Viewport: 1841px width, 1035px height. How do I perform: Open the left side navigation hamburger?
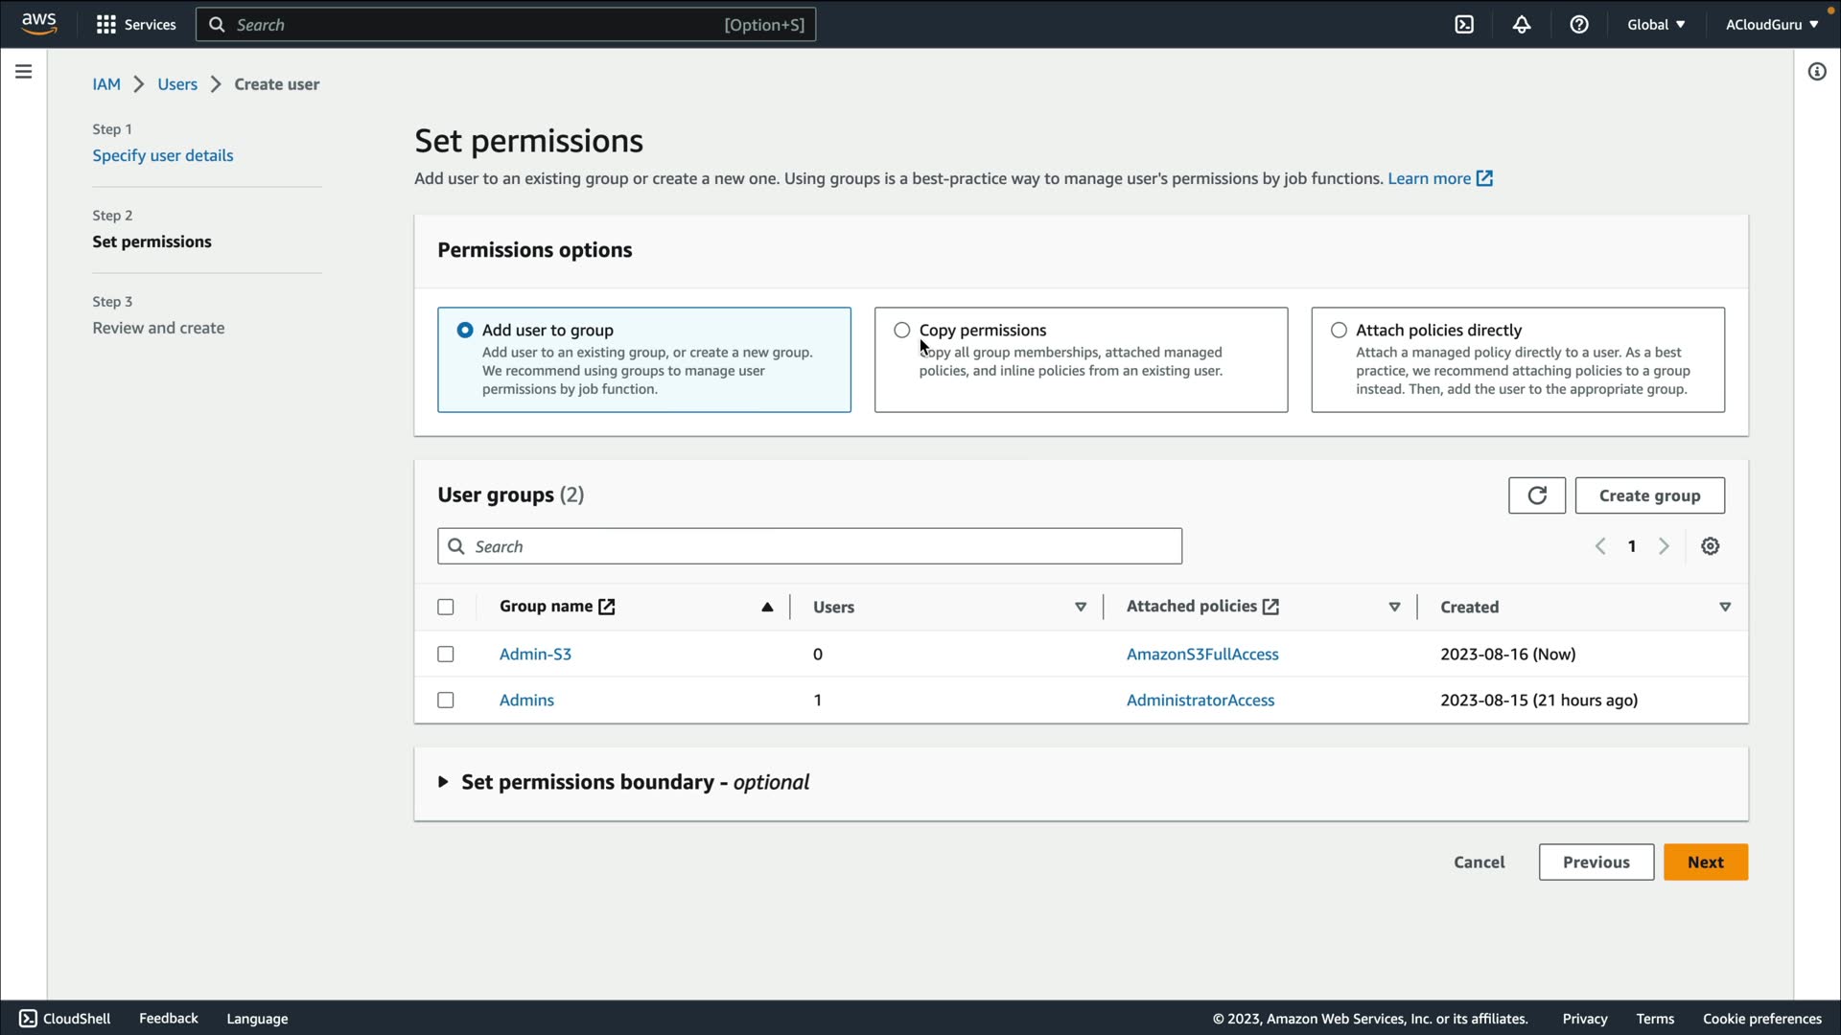tap(24, 72)
